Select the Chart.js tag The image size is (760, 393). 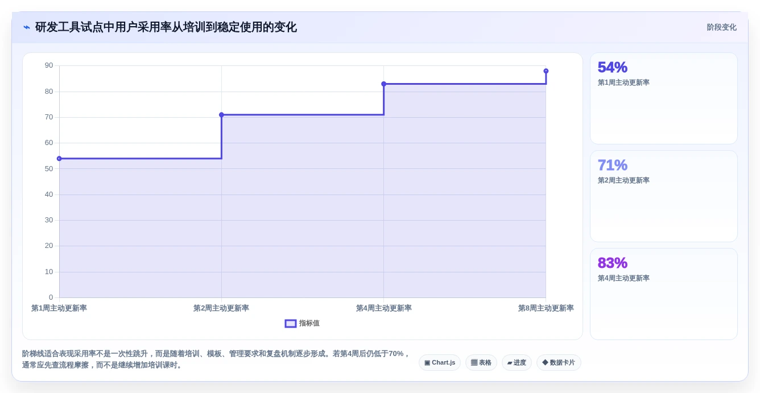click(x=440, y=362)
